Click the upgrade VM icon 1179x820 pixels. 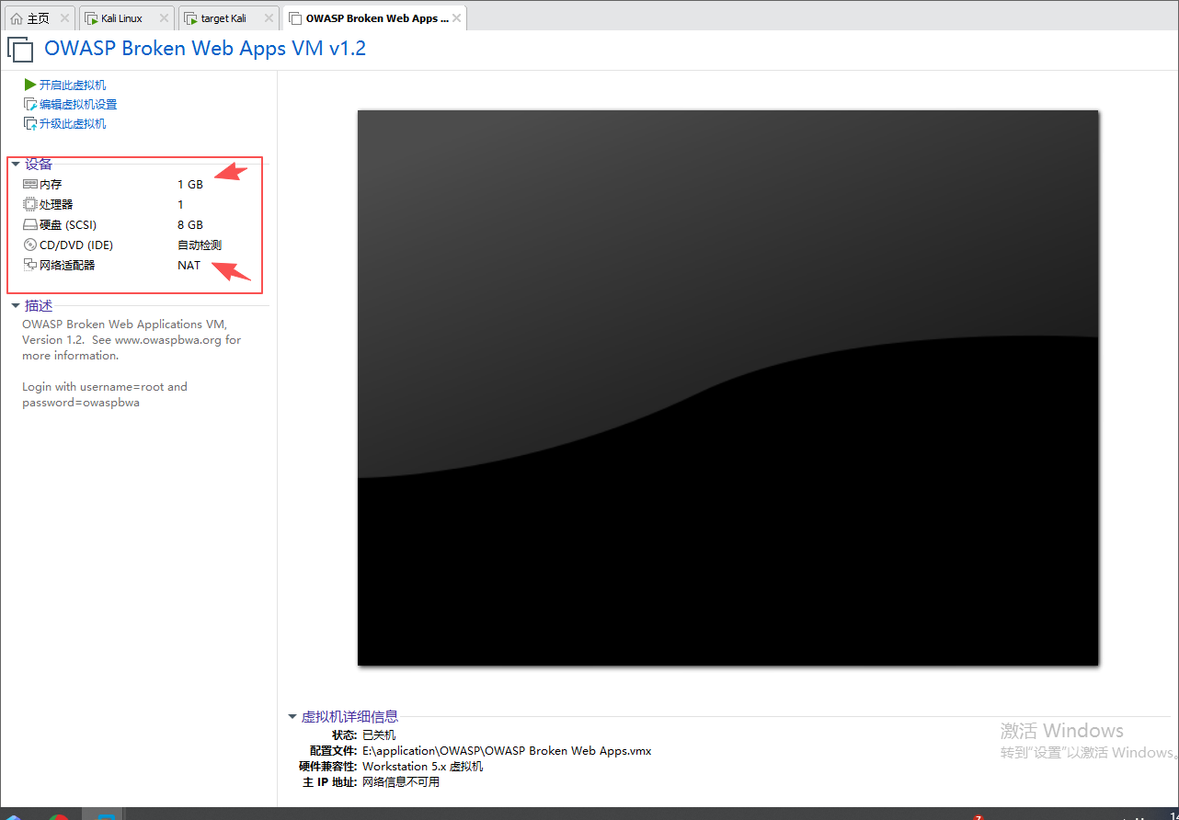(x=30, y=123)
